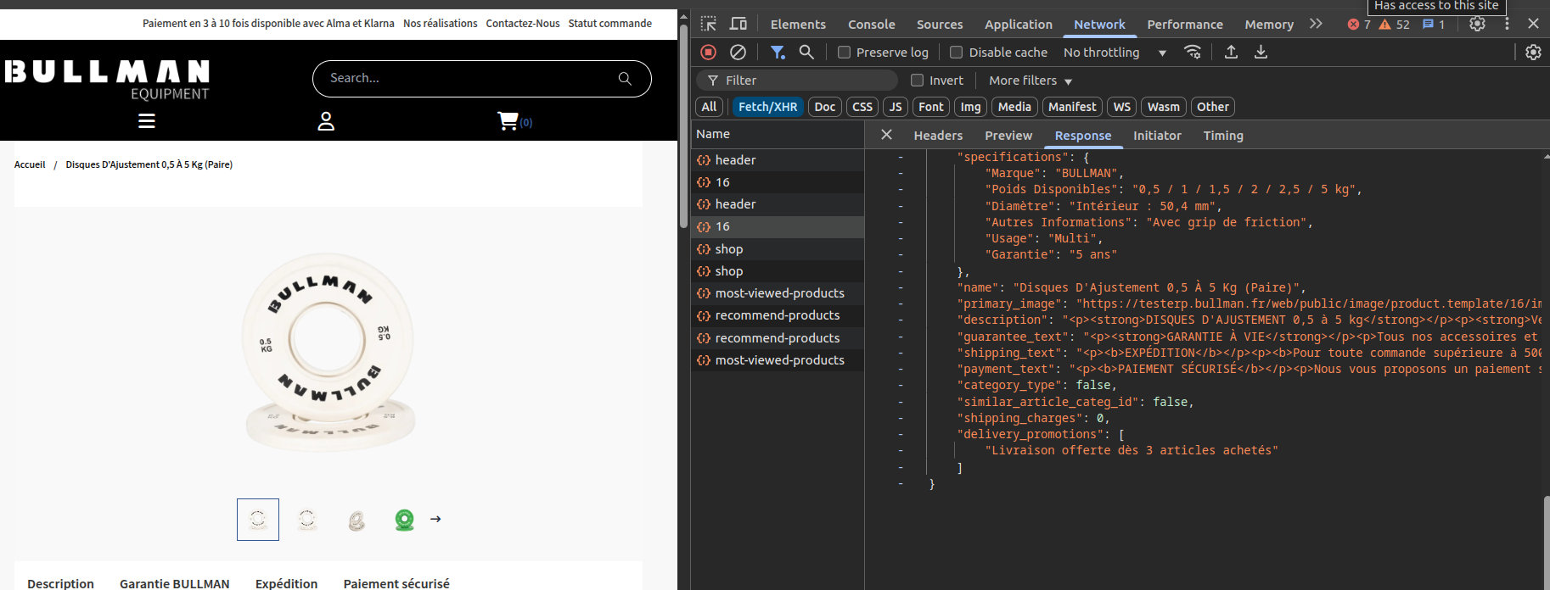Click the export HAR download icon

(1261, 53)
